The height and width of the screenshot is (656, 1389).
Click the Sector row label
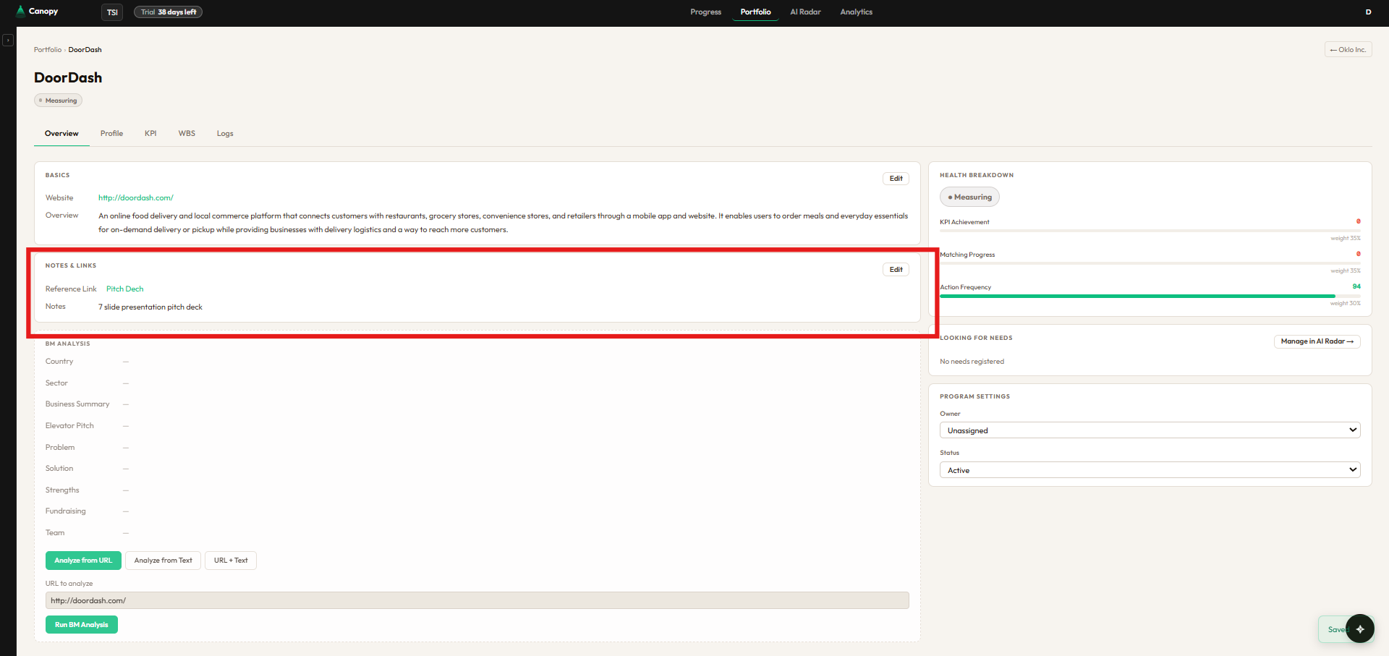tap(56, 383)
